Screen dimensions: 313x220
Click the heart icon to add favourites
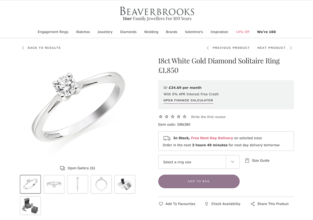point(161,204)
